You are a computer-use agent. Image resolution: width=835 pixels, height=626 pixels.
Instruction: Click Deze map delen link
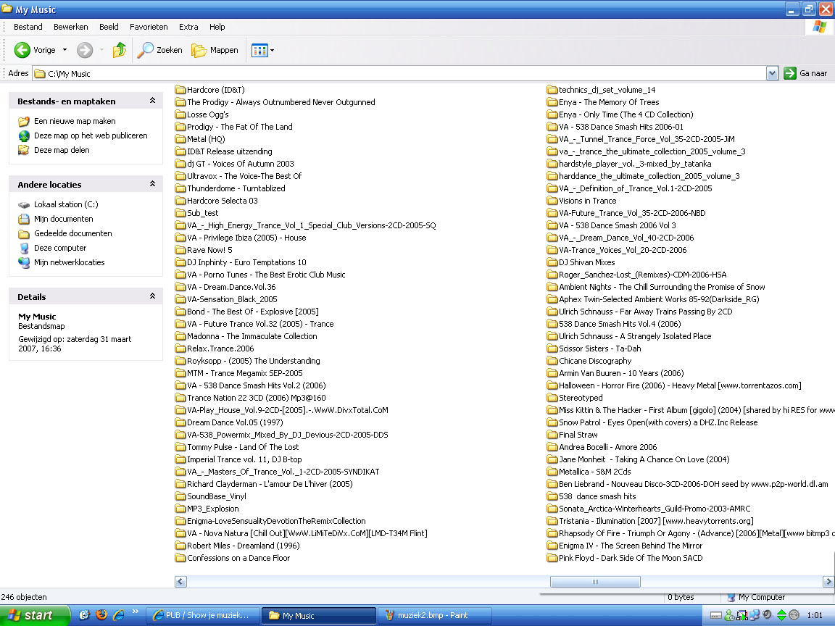click(62, 150)
